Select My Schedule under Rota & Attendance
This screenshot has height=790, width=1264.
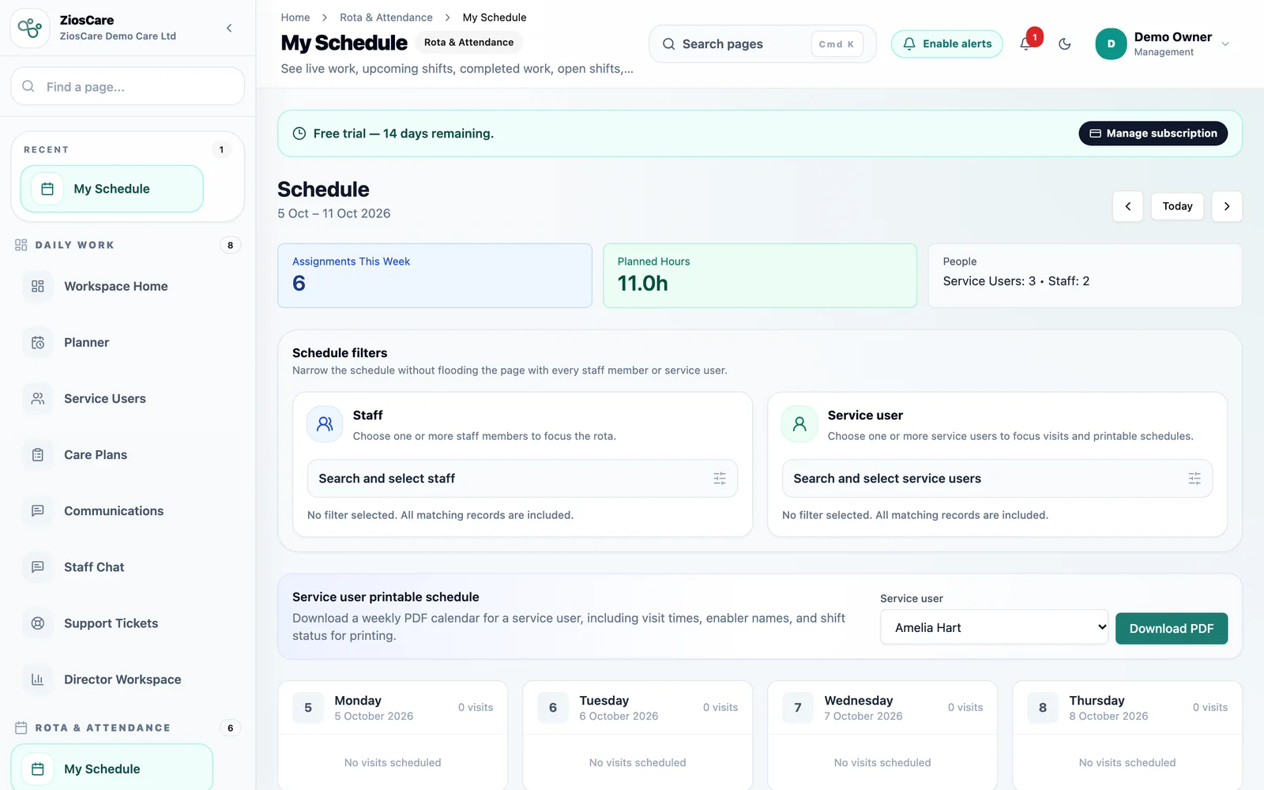[111, 769]
